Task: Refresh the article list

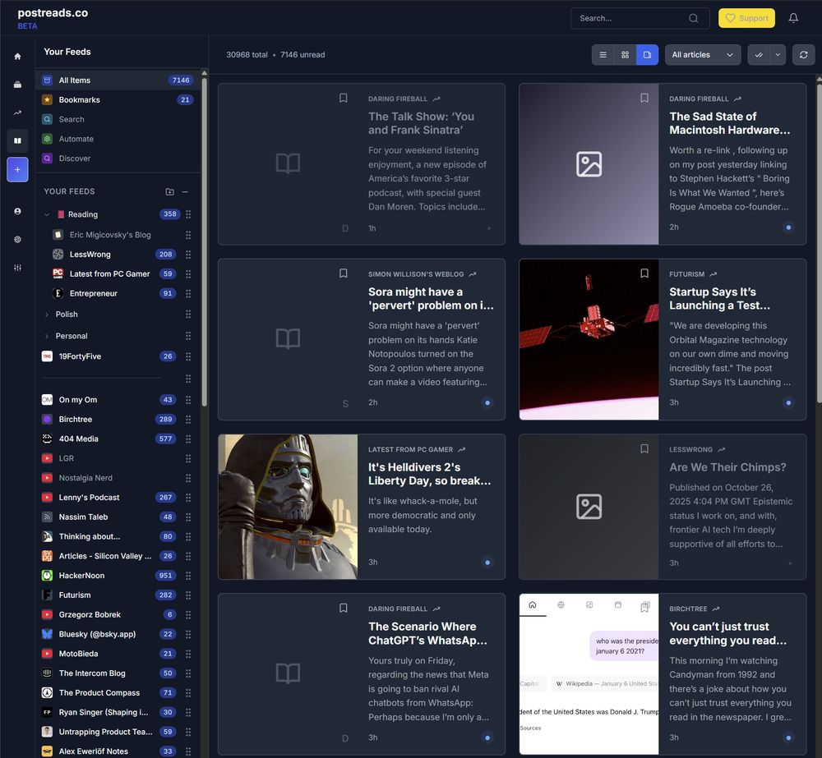Action: [x=803, y=54]
